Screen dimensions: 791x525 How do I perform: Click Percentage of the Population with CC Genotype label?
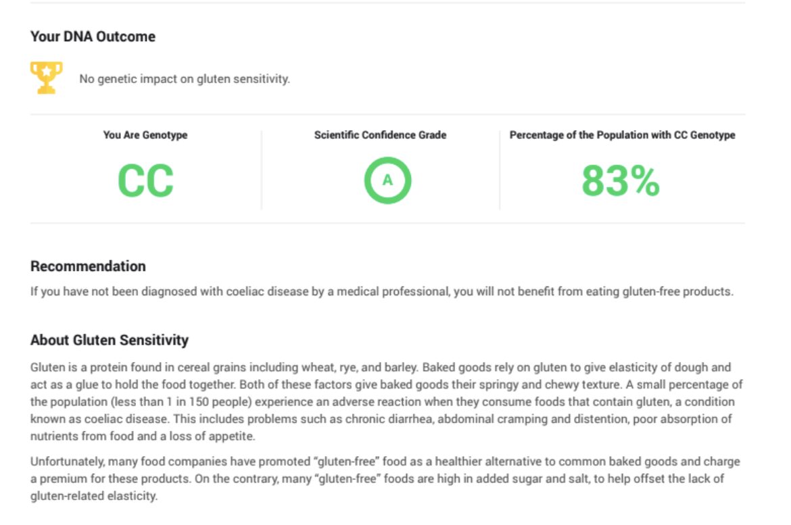622,135
